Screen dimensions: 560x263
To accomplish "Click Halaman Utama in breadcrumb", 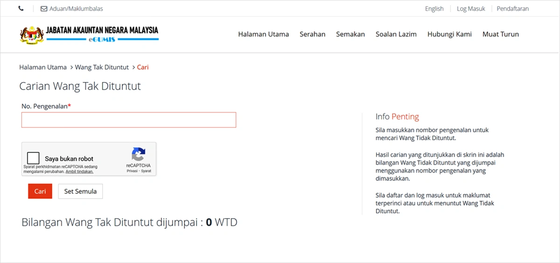I will tap(43, 67).
